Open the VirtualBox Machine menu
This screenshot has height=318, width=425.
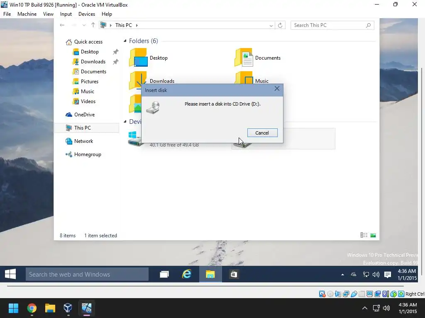27,14
